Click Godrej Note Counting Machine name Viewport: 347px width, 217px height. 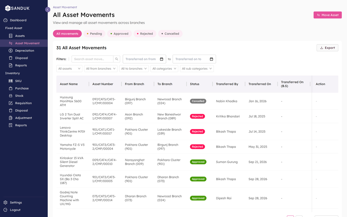tap(69, 198)
